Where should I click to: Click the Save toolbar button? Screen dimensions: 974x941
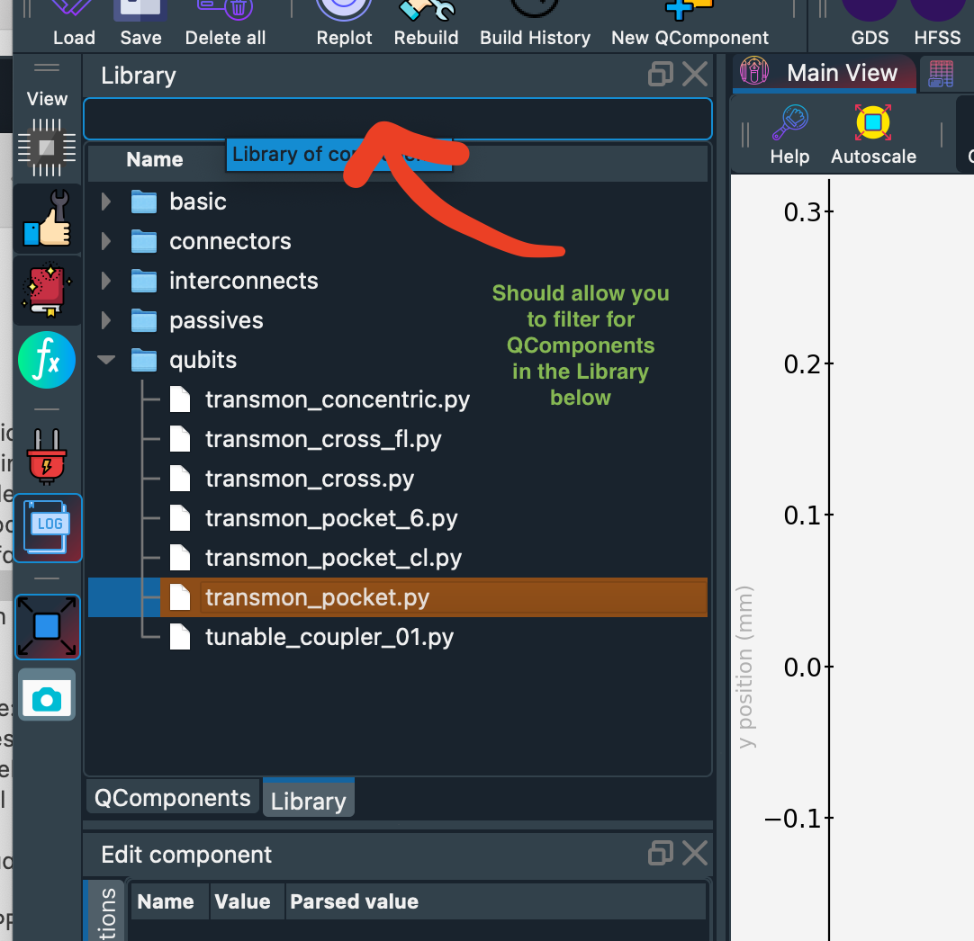tap(140, 25)
